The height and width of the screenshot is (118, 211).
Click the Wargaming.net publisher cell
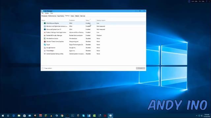pyautogui.click(x=74, y=42)
